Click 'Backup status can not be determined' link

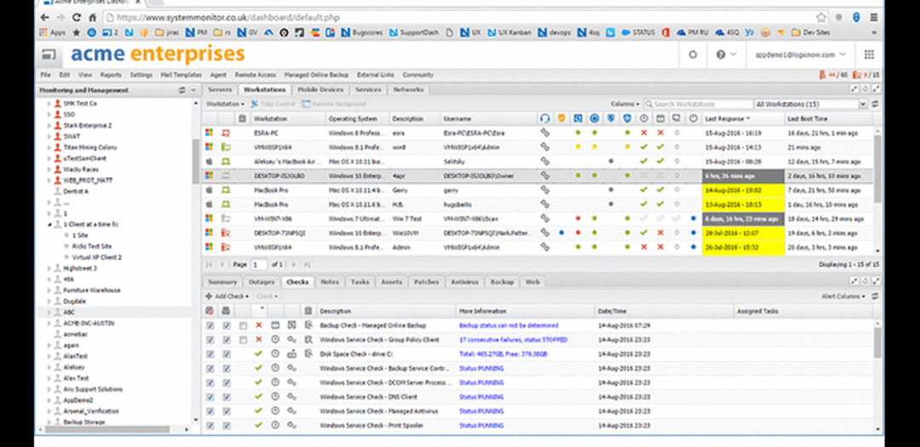pos(509,325)
